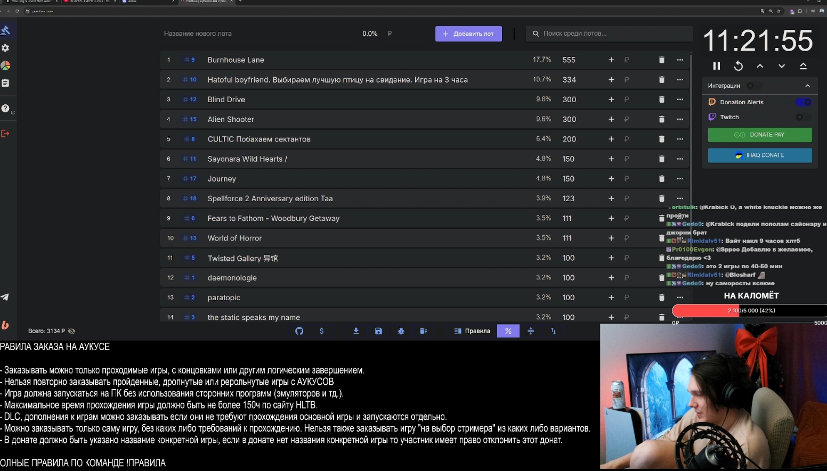Click the 200 amount on CULTIC row
The width and height of the screenshot is (827, 471).
[569, 139]
